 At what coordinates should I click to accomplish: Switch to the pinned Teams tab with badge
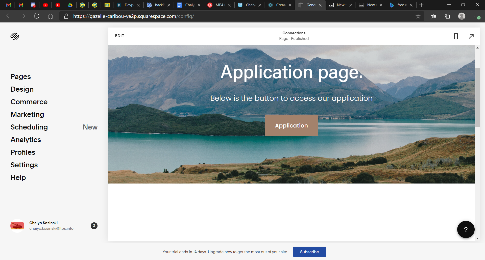(33, 5)
